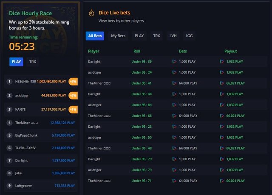The image size is (272, 195).
Task: Open the TRX bets filter tab
Action: pyautogui.click(x=156, y=36)
